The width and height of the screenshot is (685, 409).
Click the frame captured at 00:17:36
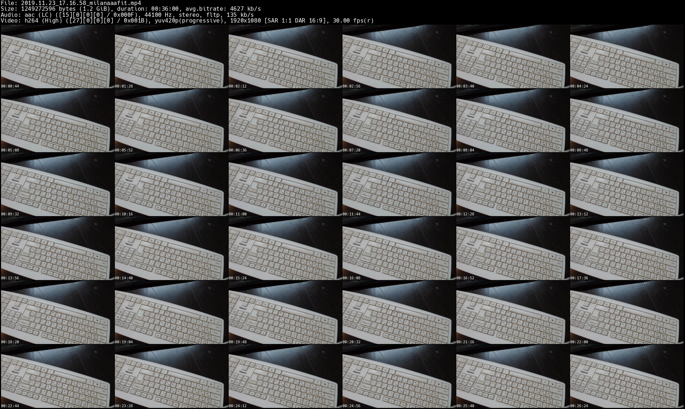626,248
